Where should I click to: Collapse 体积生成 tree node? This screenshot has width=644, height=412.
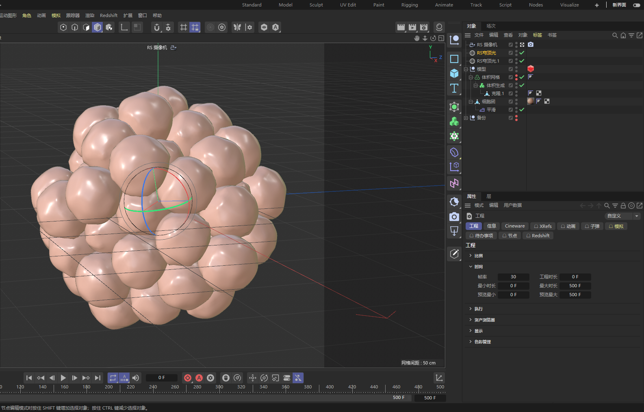476,85
